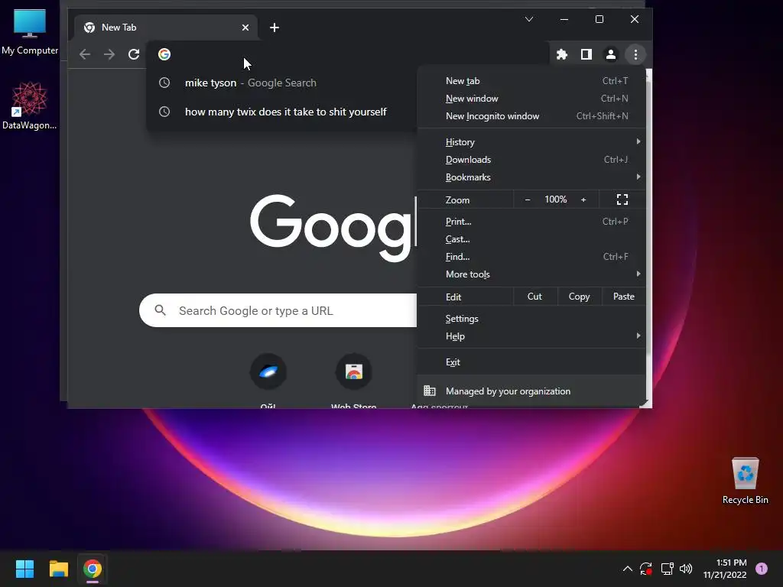Viewport: 783px width, 587px height.
Task: Select New Incognito window menu entry
Action: [x=531, y=116]
